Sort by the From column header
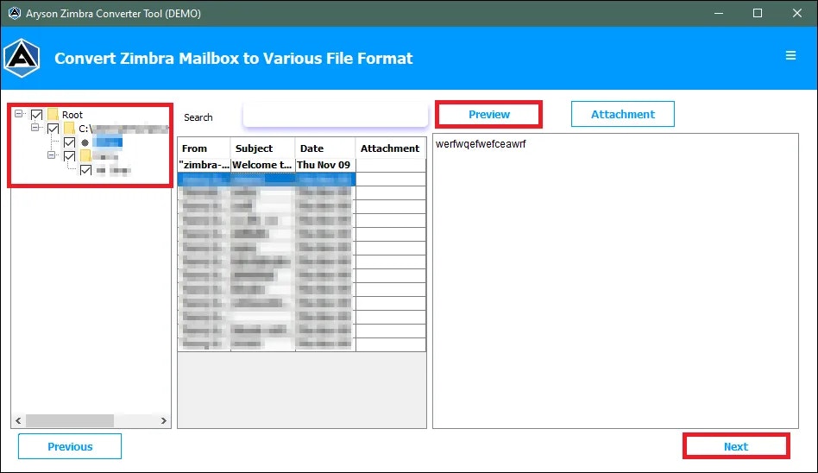 pyautogui.click(x=204, y=148)
